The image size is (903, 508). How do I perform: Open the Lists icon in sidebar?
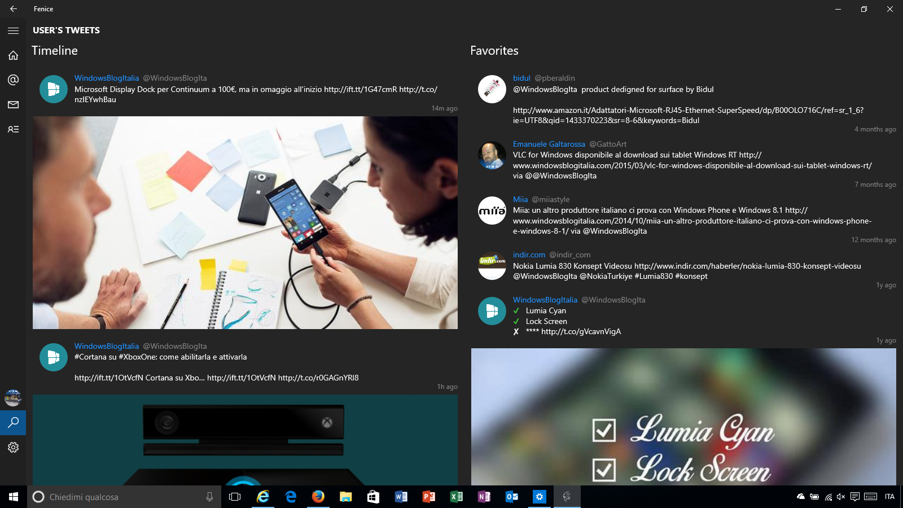point(13,129)
